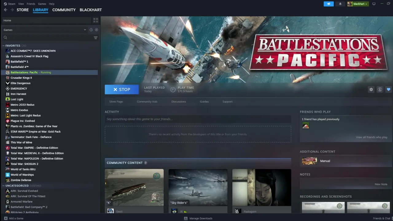Viewport: 393px width, 221px height.
Task: Select ARK: Survival Evolved
Action: (24, 191)
